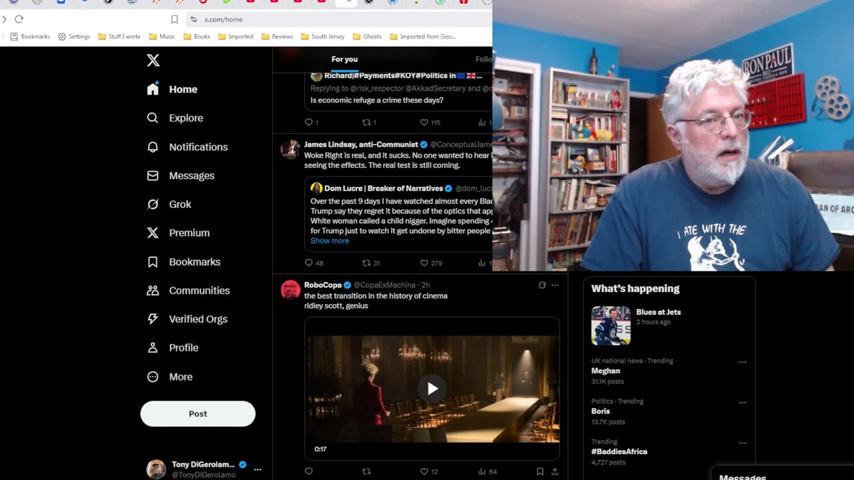Open Notifications bell in sidebar
This screenshot has height=480, width=854.
coord(153,147)
